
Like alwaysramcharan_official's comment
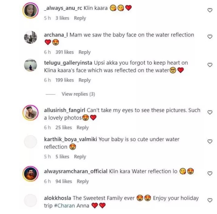209,173
